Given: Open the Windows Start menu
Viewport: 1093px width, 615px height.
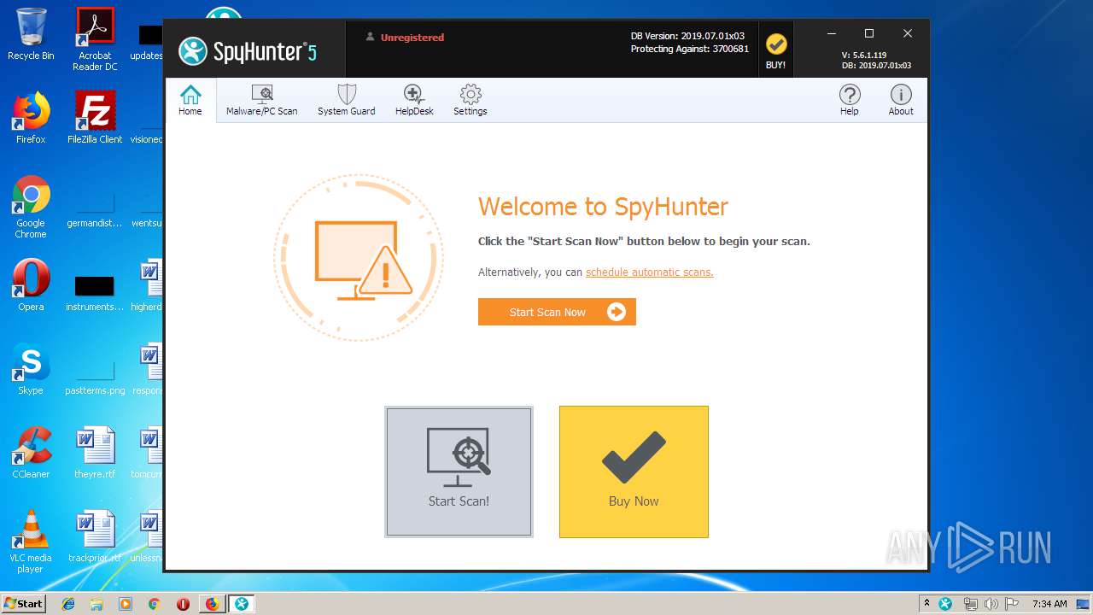Looking at the screenshot, I should (23, 603).
